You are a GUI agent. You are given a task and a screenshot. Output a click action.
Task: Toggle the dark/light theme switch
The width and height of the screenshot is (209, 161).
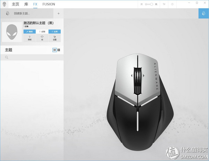click(x=149, y=4)
